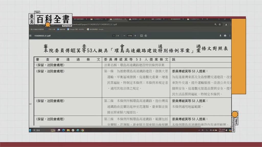Image resolution: width=262 pixels, height=147 pixels.
Task: Click (保留，送院會處理) in the 第二條 row
Action: click(x=50, y=101)
